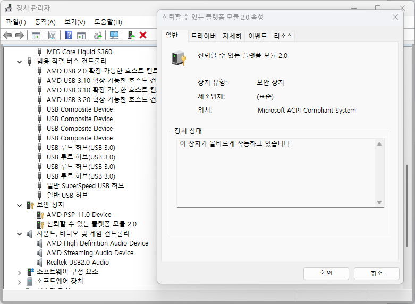The image size is (415, 304).
Task: Select AMD Streaming Audio Device
Action: click(90, 253)
